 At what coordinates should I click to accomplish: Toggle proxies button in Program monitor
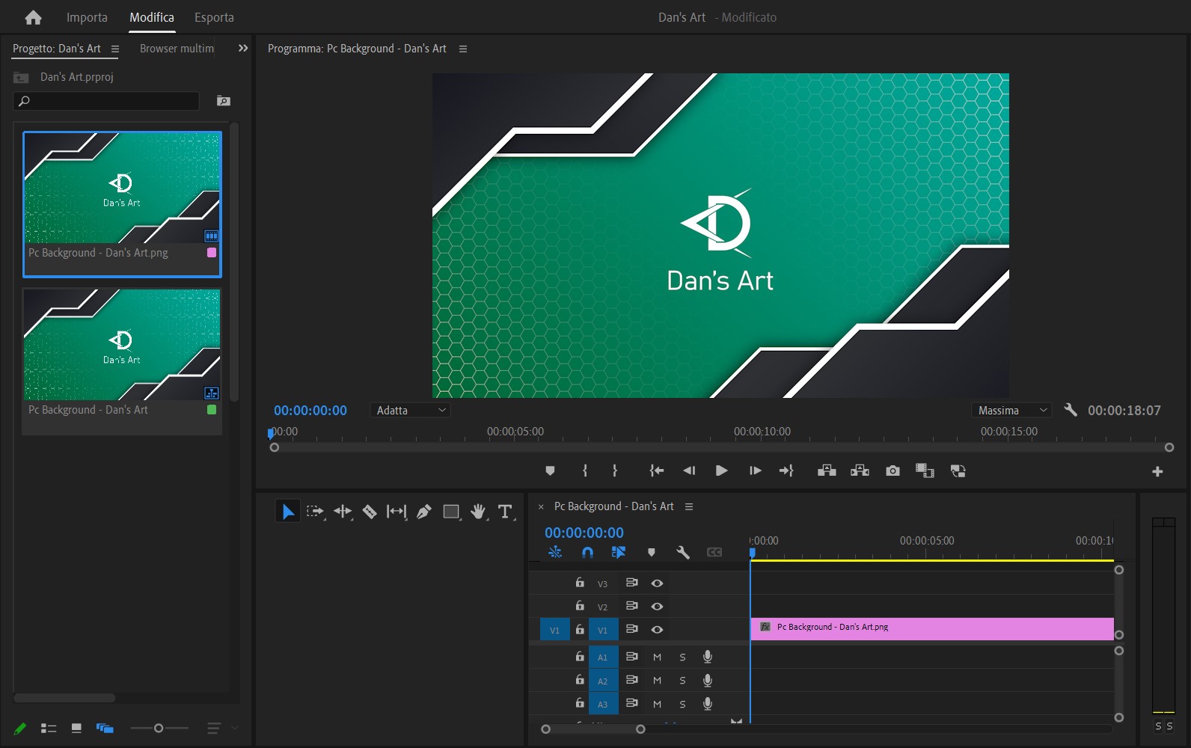[958, 470]
